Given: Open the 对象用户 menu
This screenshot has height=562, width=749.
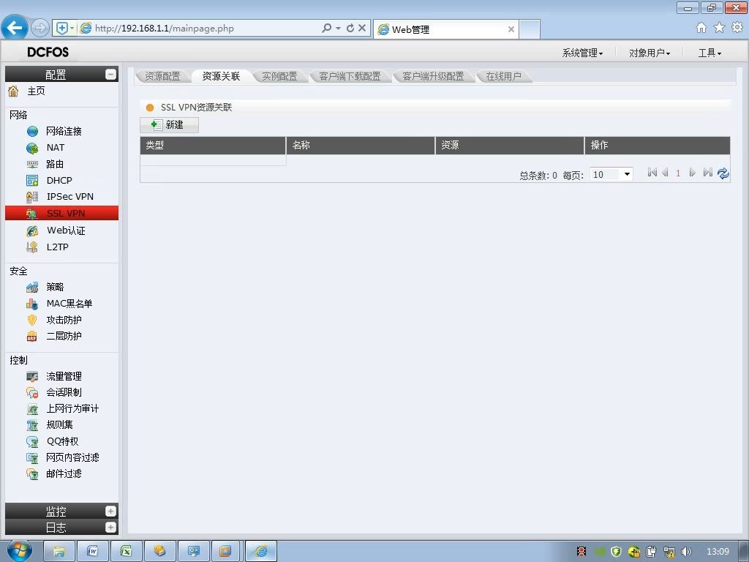Looking at the screenshot, I should point(650,53).
